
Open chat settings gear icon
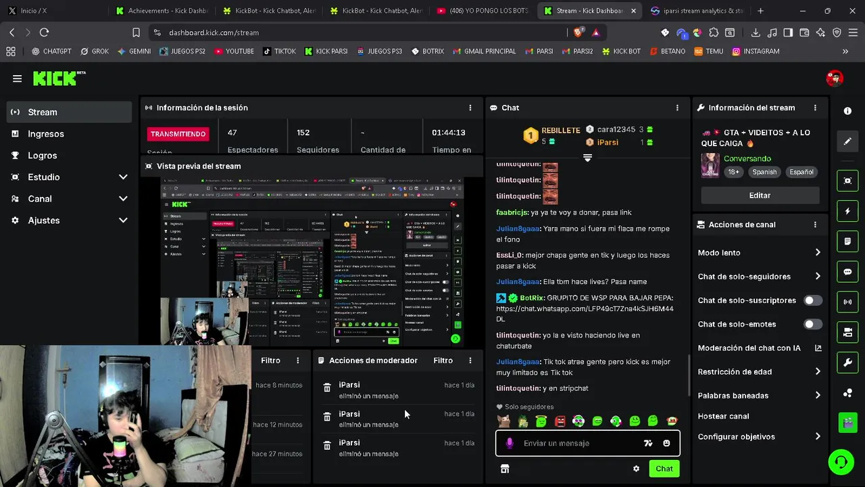click(x=636, y=469)
